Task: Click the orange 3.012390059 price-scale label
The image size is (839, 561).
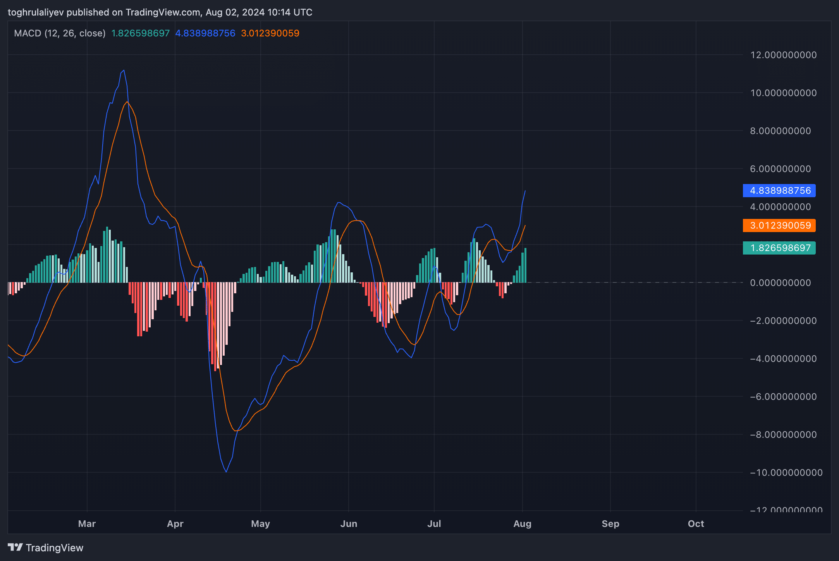Action: (779, 225)
